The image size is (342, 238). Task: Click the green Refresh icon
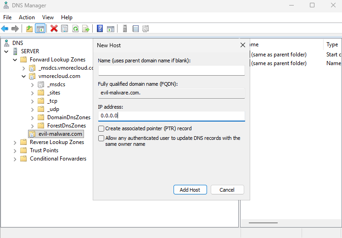point(75,28)
